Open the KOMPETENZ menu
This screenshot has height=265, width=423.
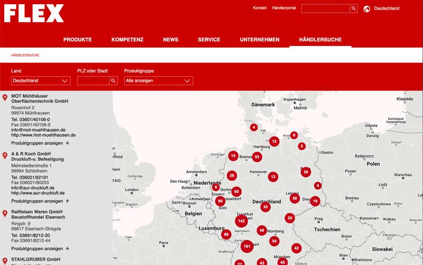[127, 40]
